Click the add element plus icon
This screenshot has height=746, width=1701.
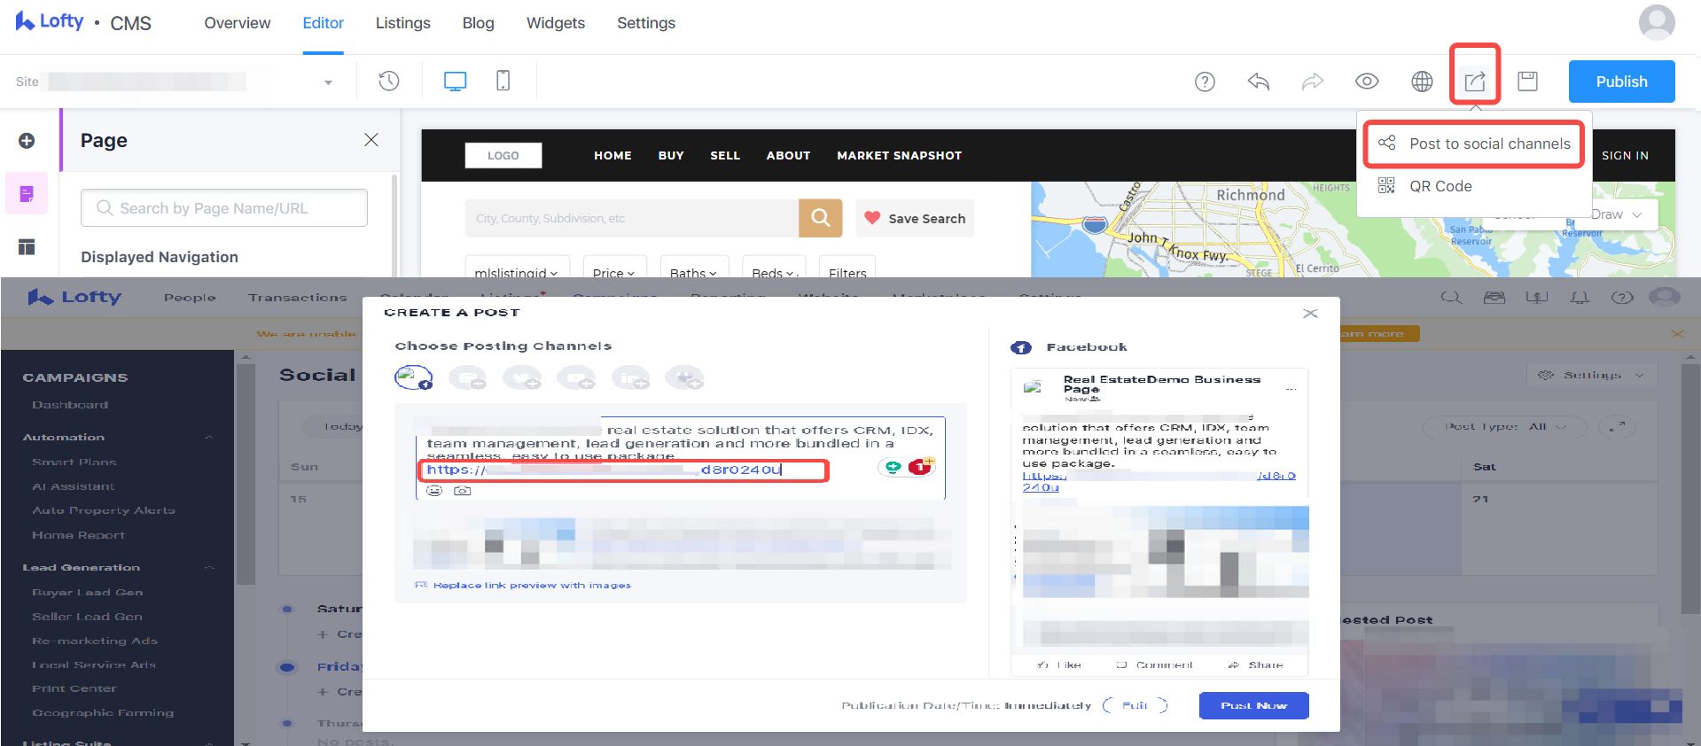click(27, 141)
